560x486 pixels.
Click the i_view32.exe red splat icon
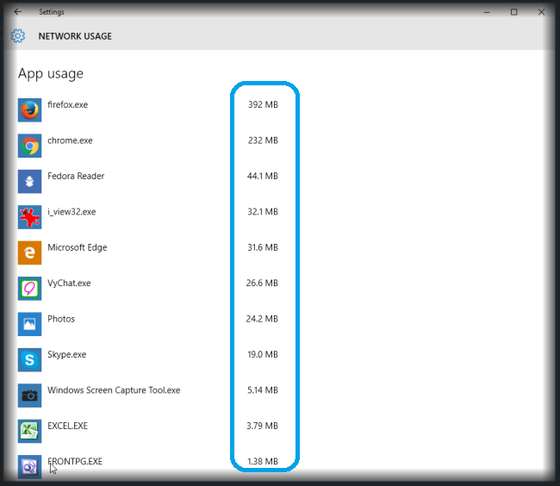(x=29, y=217)
